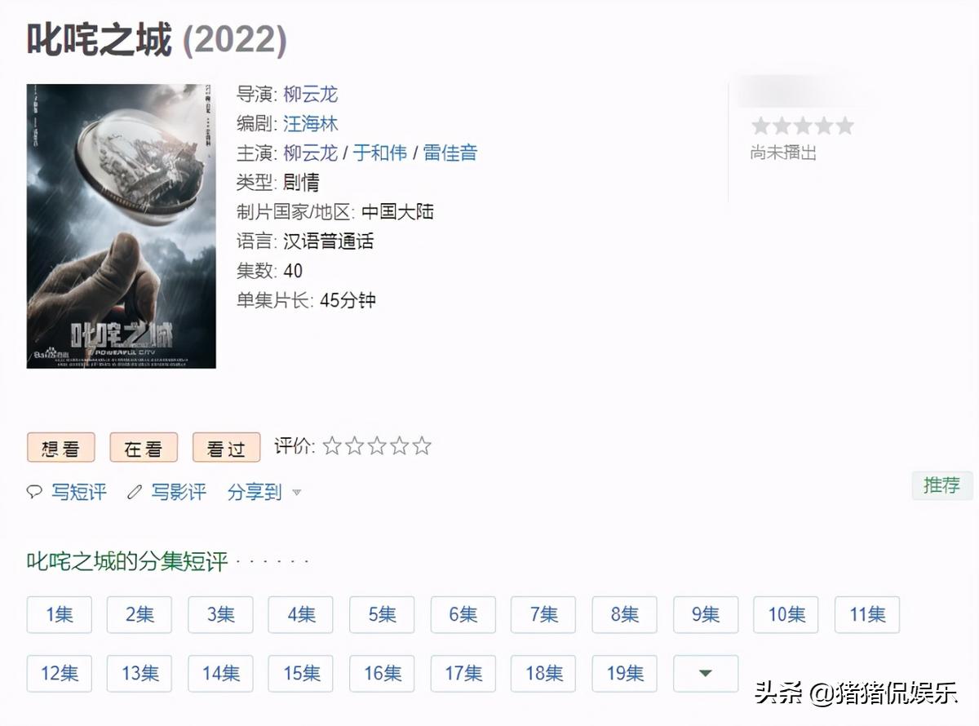Viewport: 979px width, 726px height.
Task: Rate with the third empty star after 评价
Action: point(377,446)
